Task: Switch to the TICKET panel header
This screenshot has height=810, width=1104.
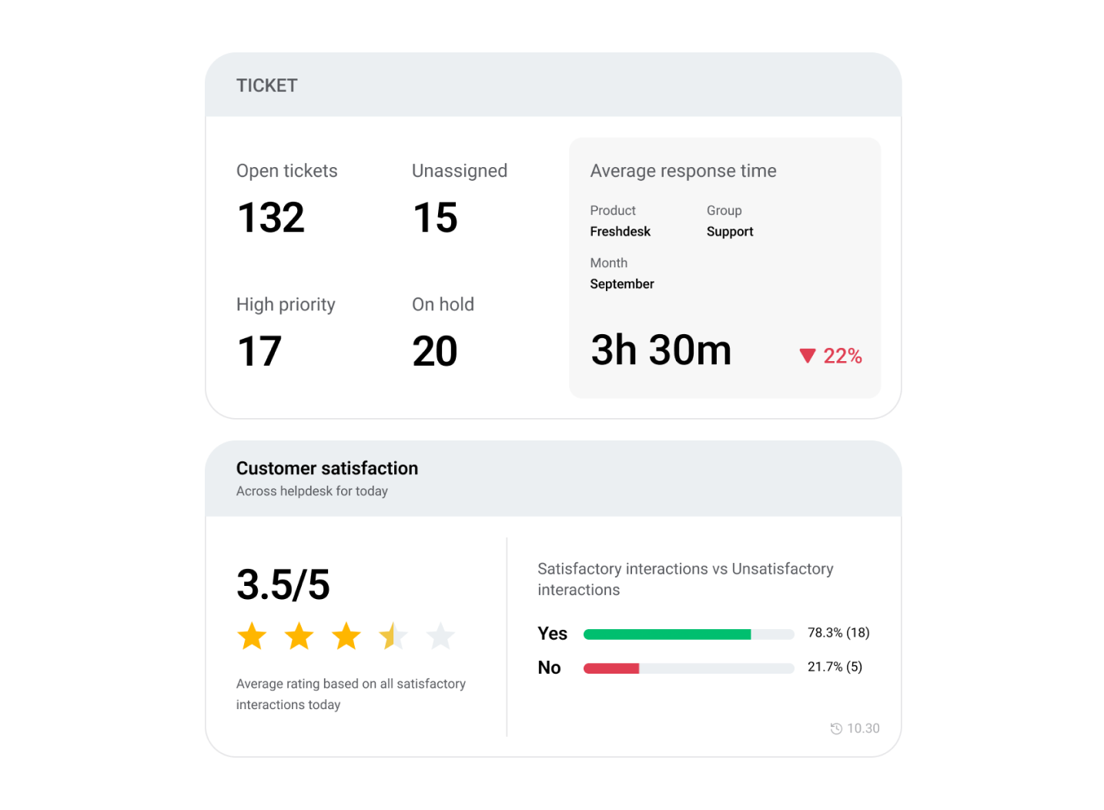Action: [x=266, y=85]
